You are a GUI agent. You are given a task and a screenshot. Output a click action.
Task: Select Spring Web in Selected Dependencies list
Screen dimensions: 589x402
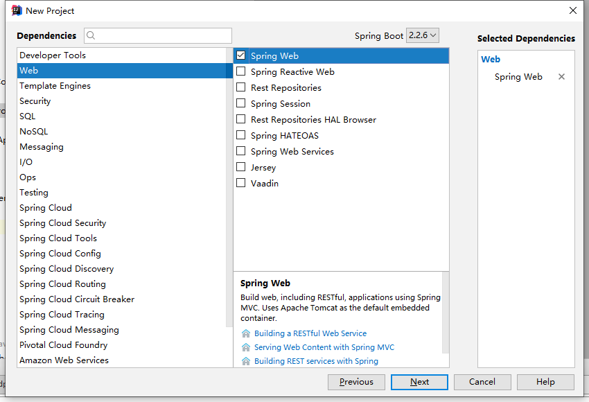click(518, 77)
